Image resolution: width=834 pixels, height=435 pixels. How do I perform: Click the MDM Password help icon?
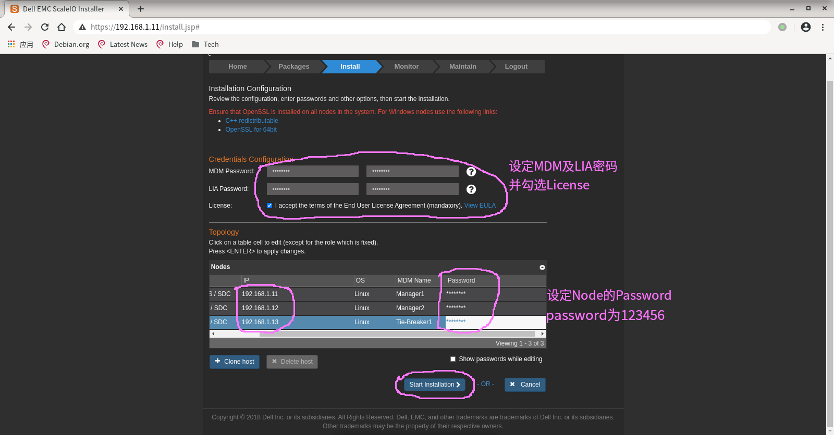tap(471, 172)
